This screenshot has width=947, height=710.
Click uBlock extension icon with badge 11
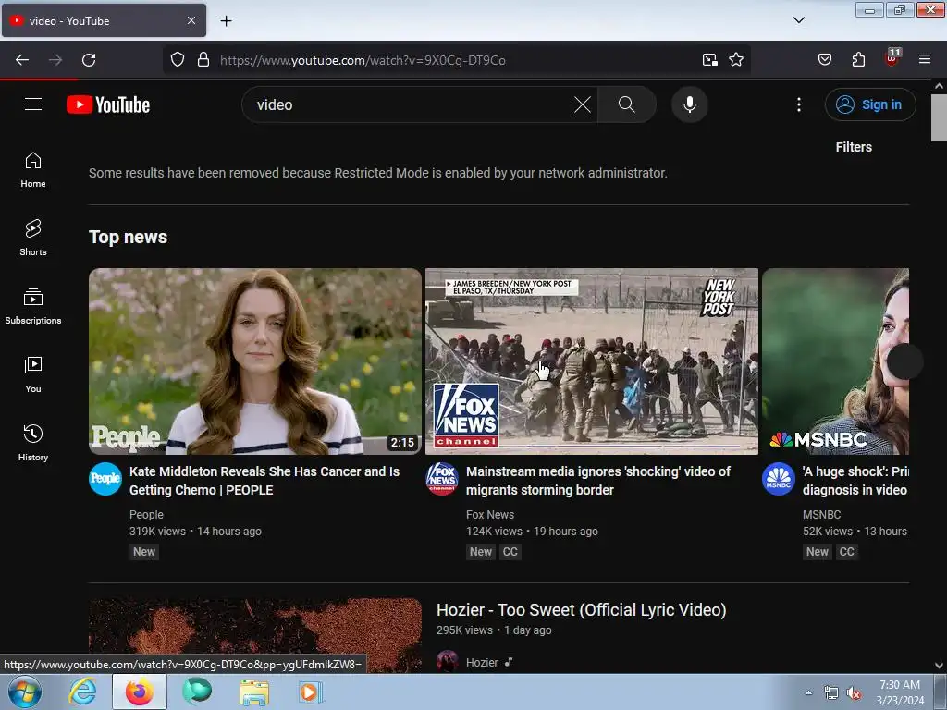pos(892,58)
